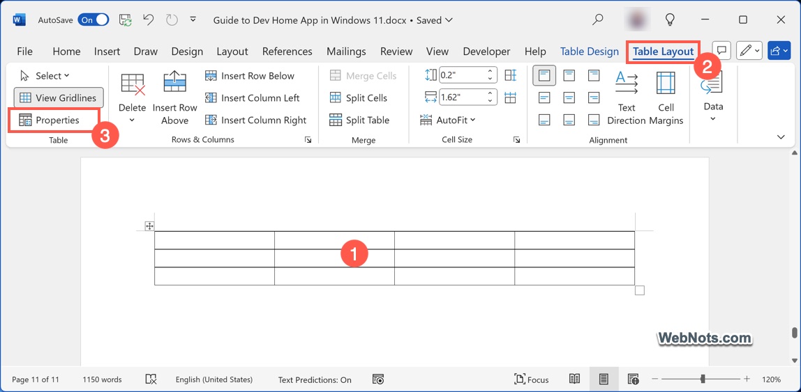Screen dimensions: 801x392
Task: Click the Redo icon
Action: [x=172, y=20]
